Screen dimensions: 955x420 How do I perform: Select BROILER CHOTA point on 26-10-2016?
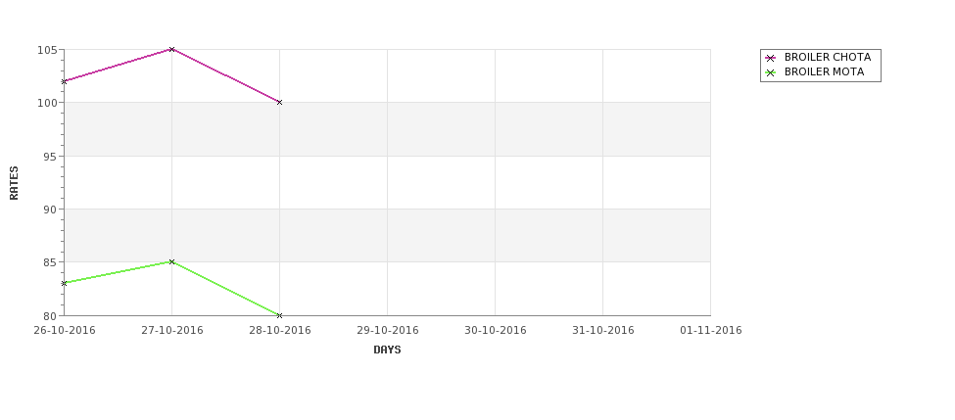[x=64, y=81]
